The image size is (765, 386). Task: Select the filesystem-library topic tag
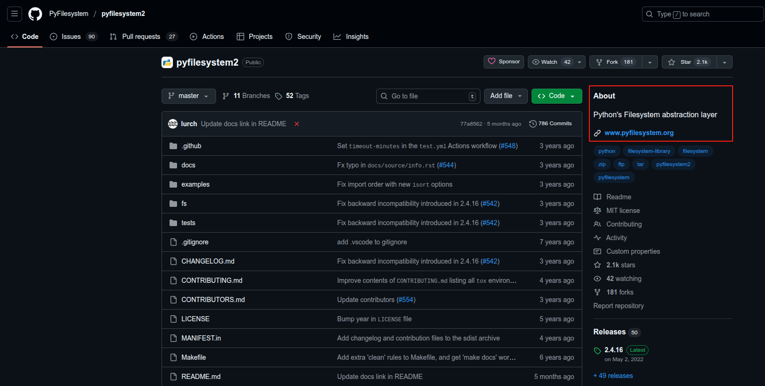tap(649, 151)
